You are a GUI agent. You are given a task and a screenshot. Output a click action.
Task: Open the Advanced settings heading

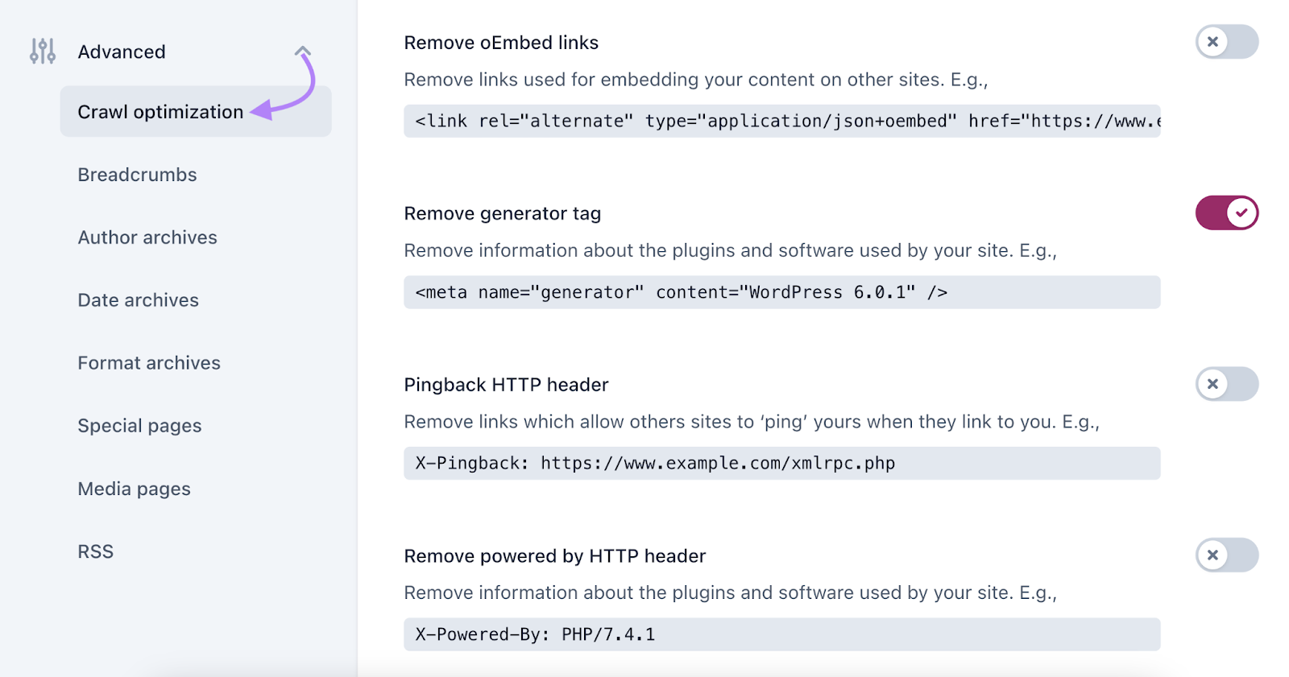tap(122, 52)
